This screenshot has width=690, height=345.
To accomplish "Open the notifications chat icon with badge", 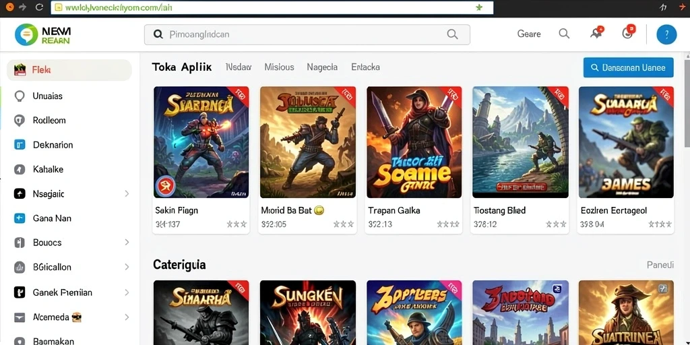I will tap(597, 33).
